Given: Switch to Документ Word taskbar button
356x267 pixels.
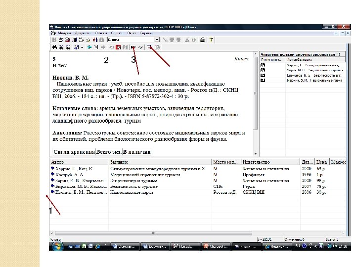Looking at the screenshot, I should pyautogui.click(x=155, y=246).
